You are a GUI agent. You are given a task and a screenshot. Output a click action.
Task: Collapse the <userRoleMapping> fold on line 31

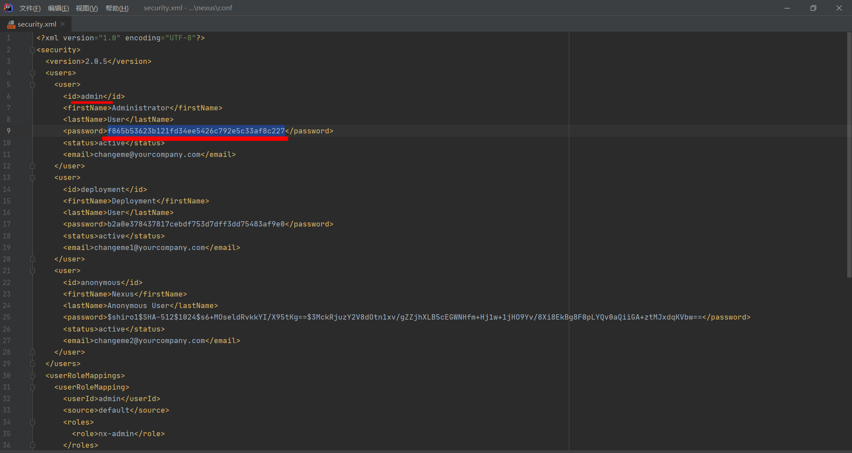point(32,387)
